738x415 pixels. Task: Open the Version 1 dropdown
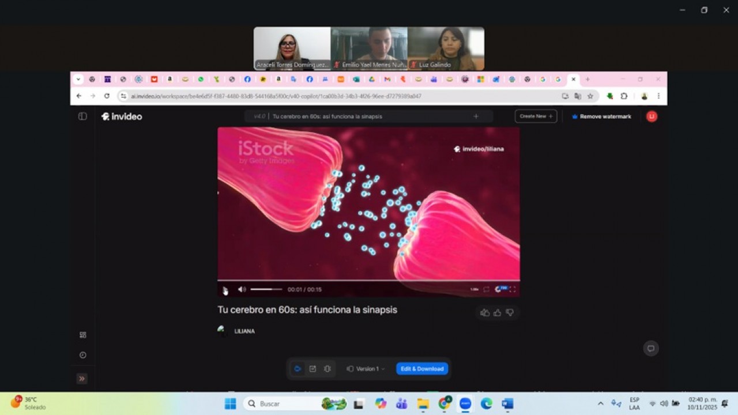(x=366, y=368)
